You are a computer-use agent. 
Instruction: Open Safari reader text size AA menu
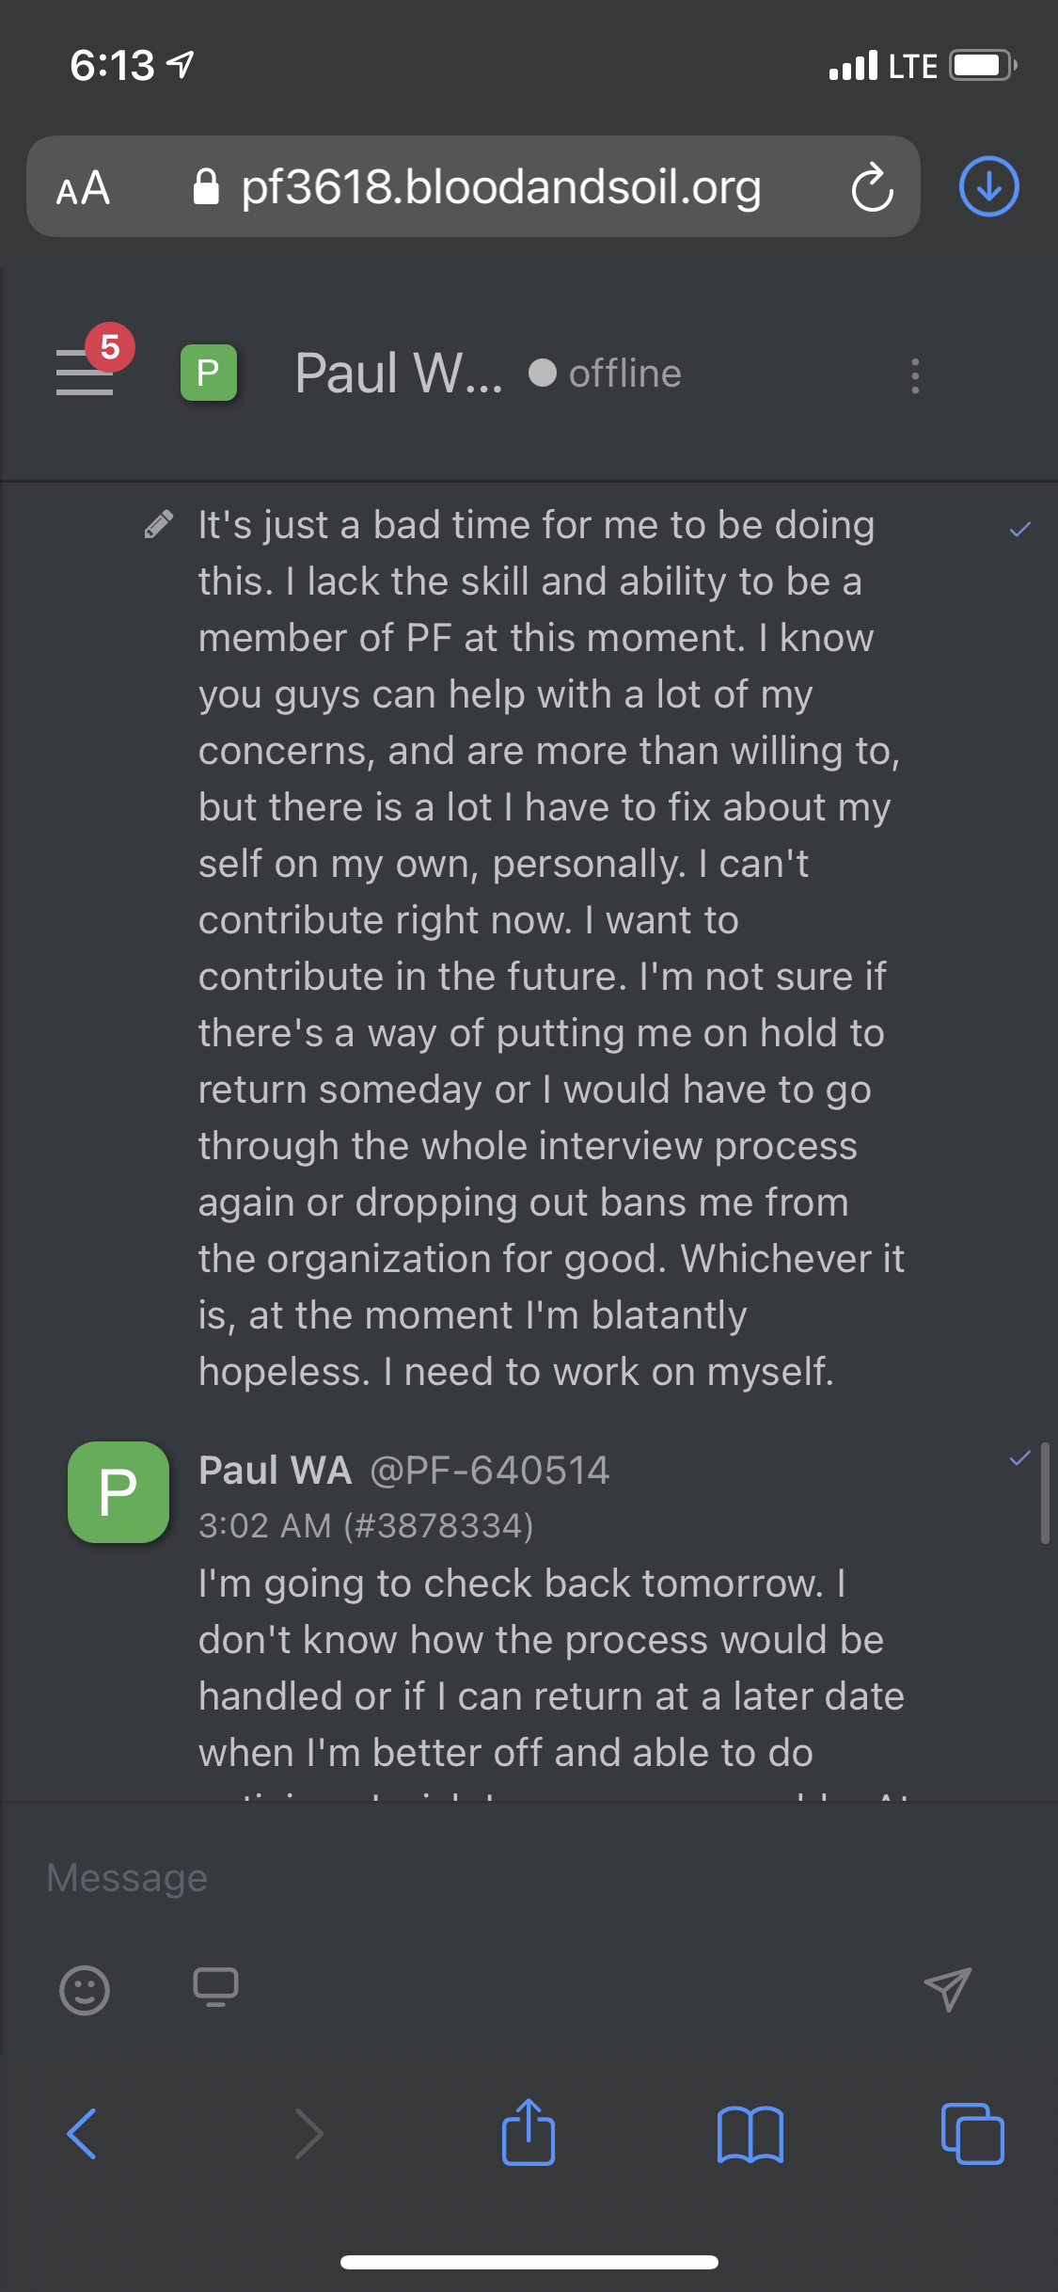[x=83, y=187]
